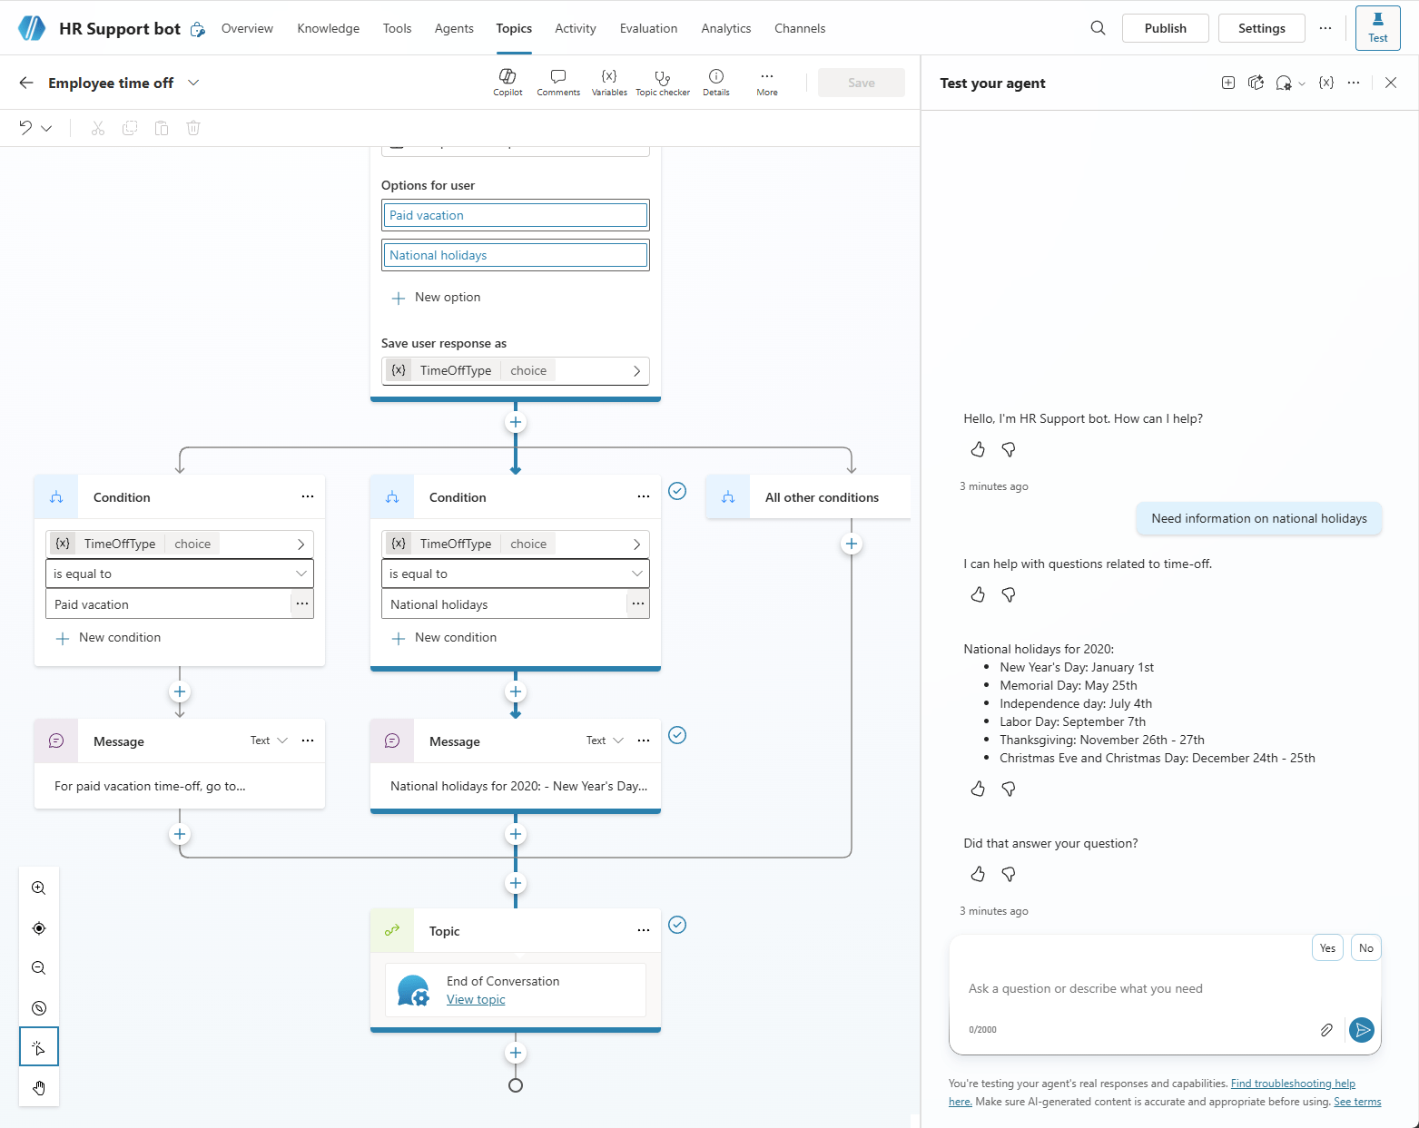Thumbs down the greeting message

(x=1009, y=449)
